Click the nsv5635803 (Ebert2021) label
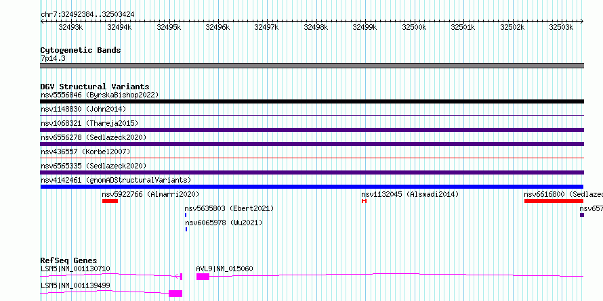The image size is (603, 301). [x=229, y=209]
